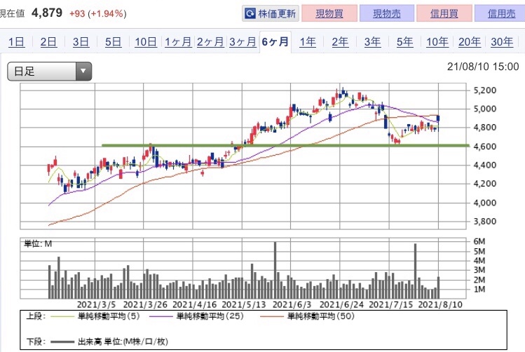Open the 信用売 order link
Image resolution: width=525 pixels, height=352 pixels.
point(501,13)
